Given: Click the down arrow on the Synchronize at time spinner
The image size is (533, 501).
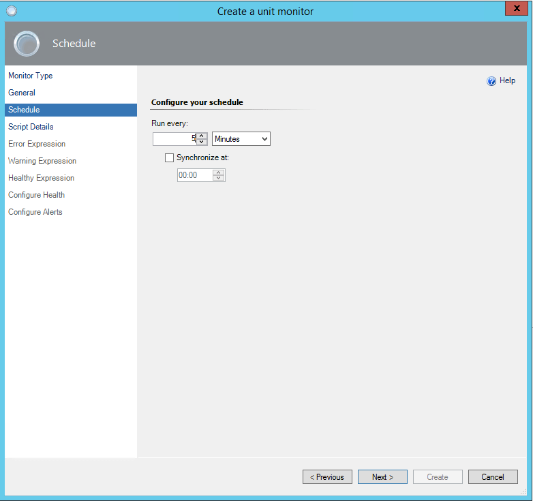Looking at the screenshot, I should pyautogui.click(x=218, y=178).
